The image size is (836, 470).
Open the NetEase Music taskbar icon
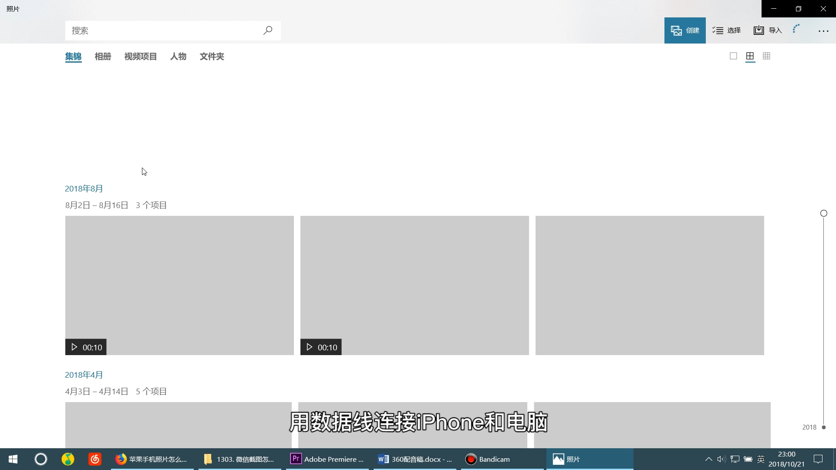coord(95,459)
